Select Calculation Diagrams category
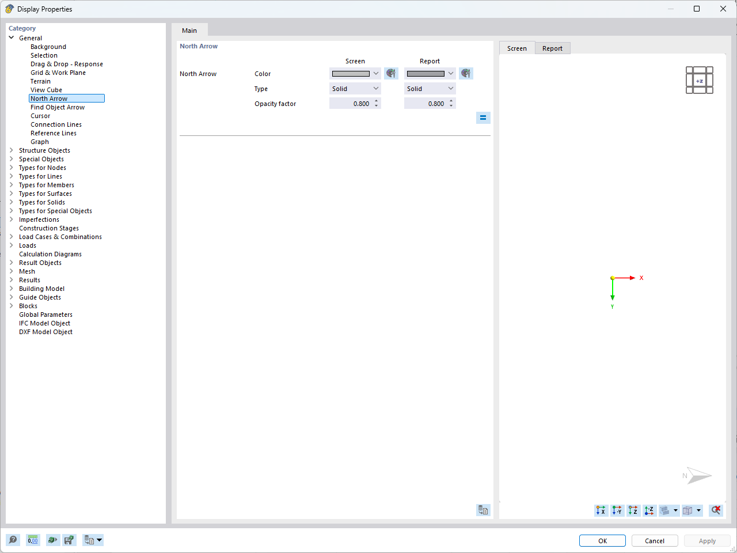The image size is (737, 553). tap(50, 254)
